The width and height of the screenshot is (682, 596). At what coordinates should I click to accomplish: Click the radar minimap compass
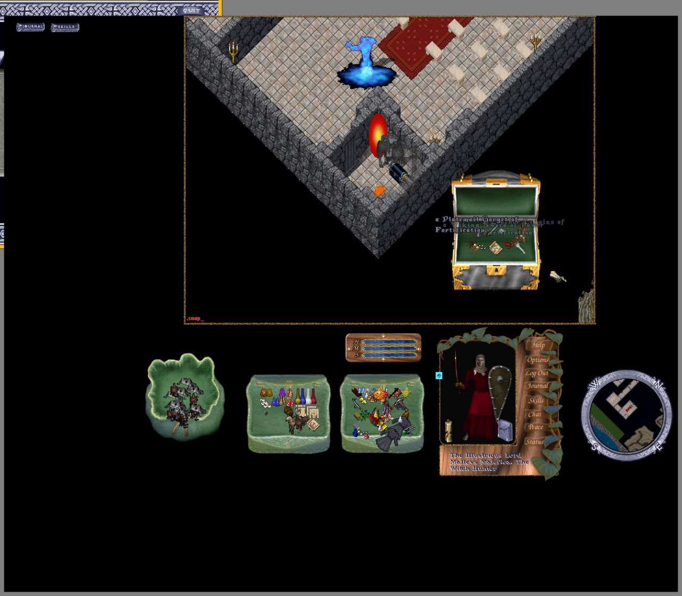click(x=626, y=414)
